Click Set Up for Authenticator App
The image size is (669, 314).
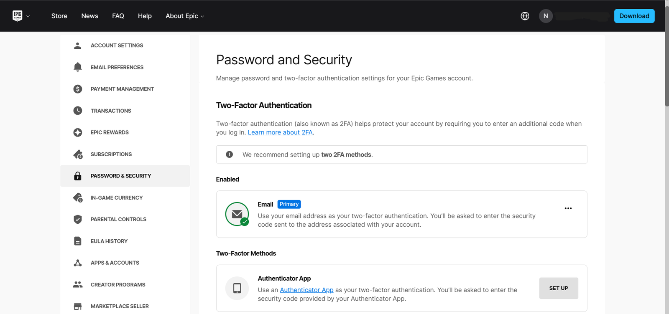pyautogui.click(x=558, y=288)
